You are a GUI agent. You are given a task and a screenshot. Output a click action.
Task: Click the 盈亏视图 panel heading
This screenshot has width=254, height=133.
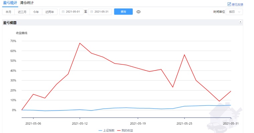[10, 23]
